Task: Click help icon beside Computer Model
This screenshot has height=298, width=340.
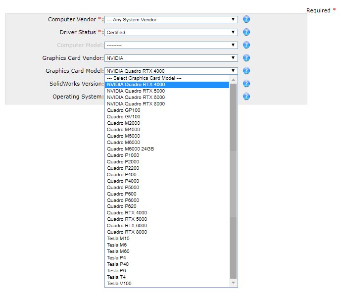Action: (x=246, y=45)
